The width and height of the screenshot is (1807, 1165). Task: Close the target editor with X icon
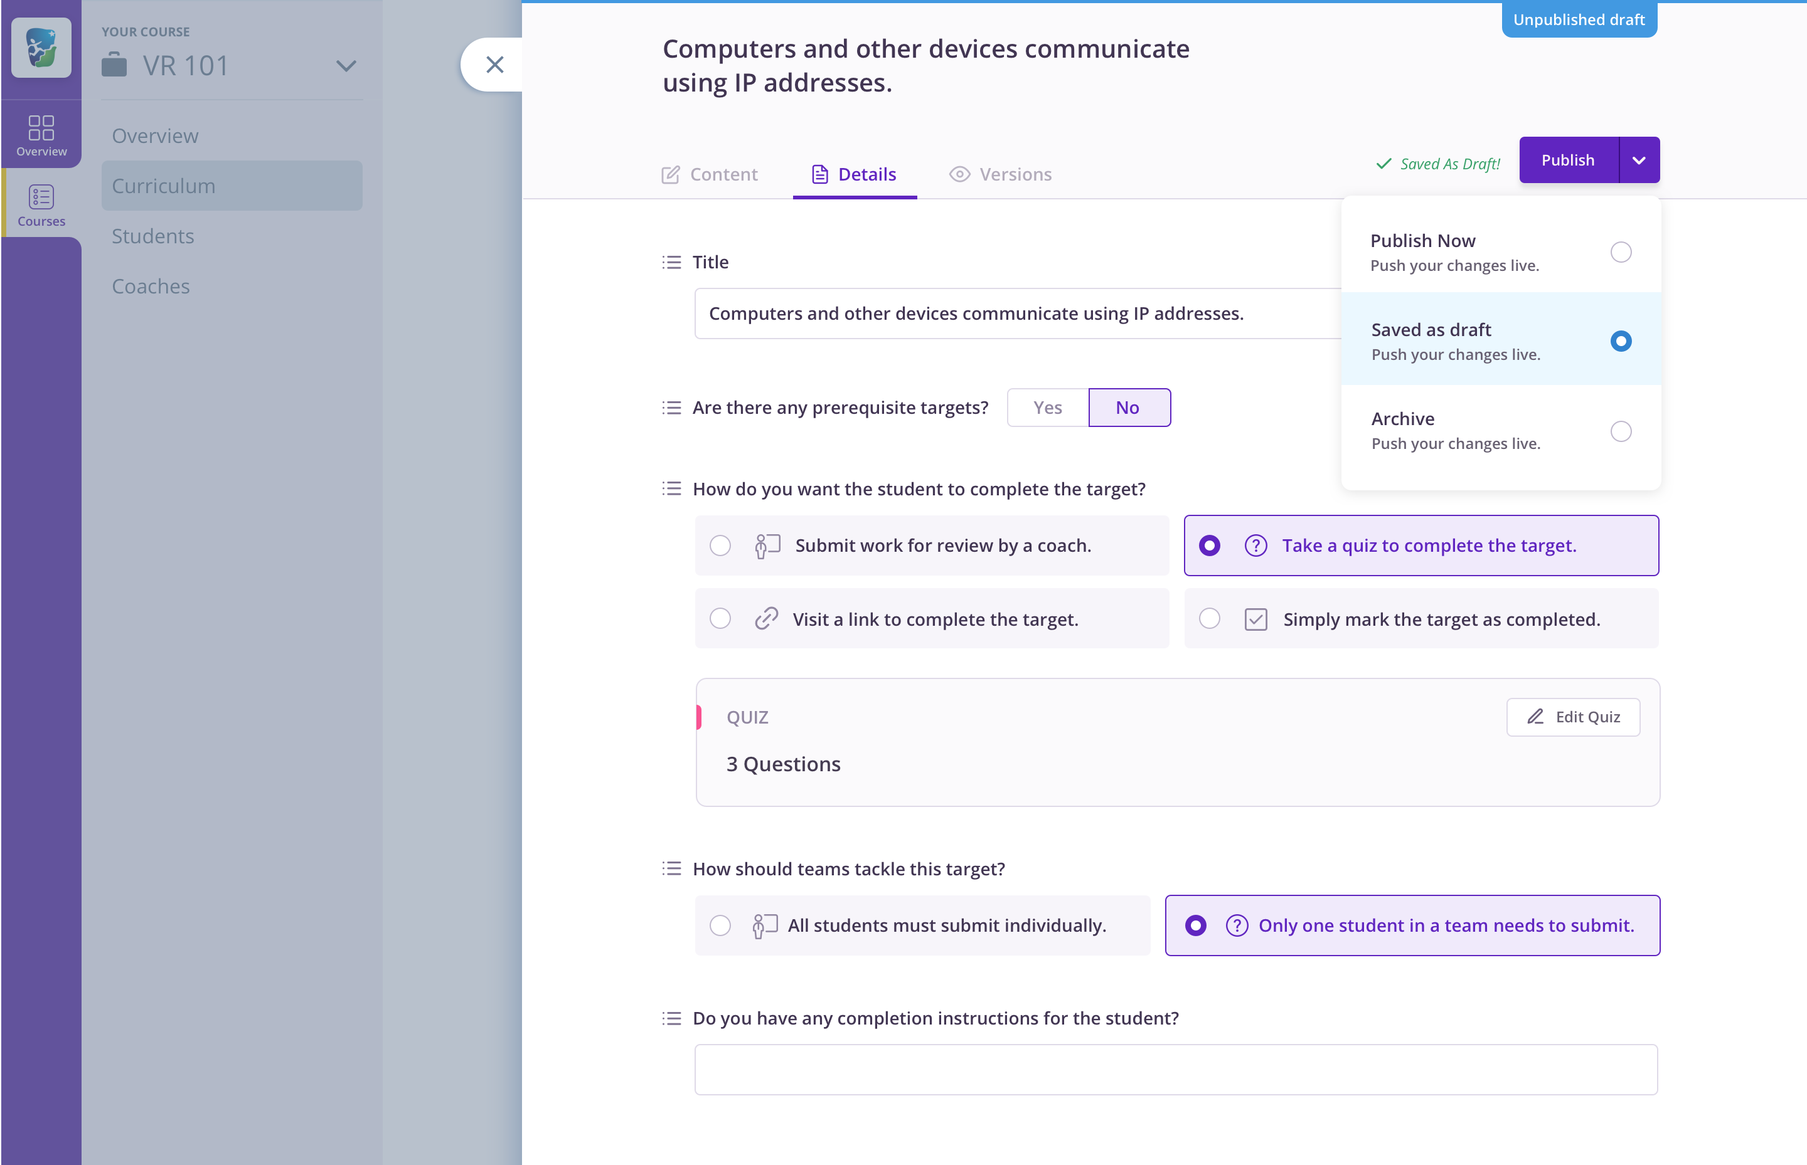pos(494,65)
